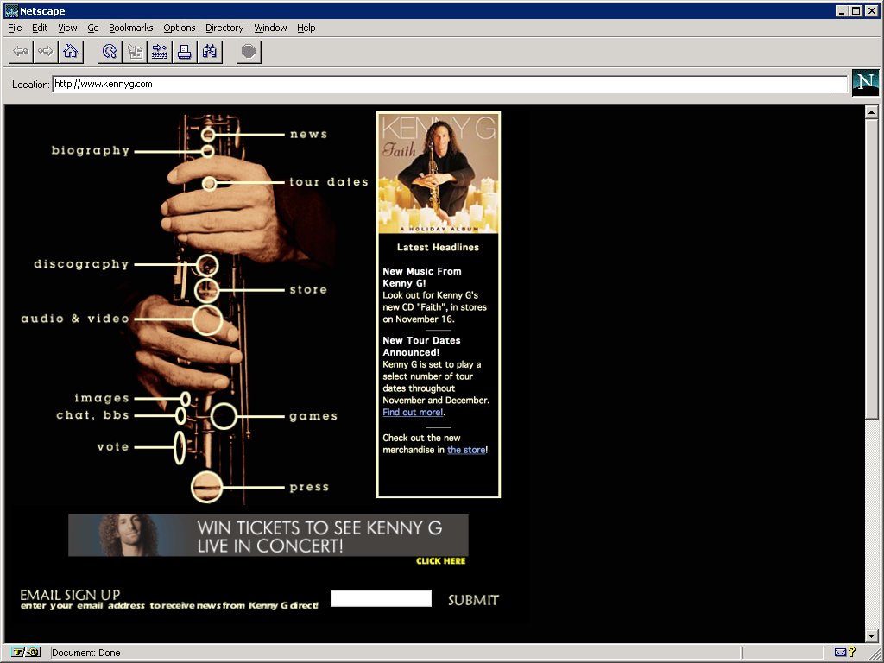Click the vertical scrollbar down arrow
Viewport: 884px width, 663px height.
(x=872, y=636)
